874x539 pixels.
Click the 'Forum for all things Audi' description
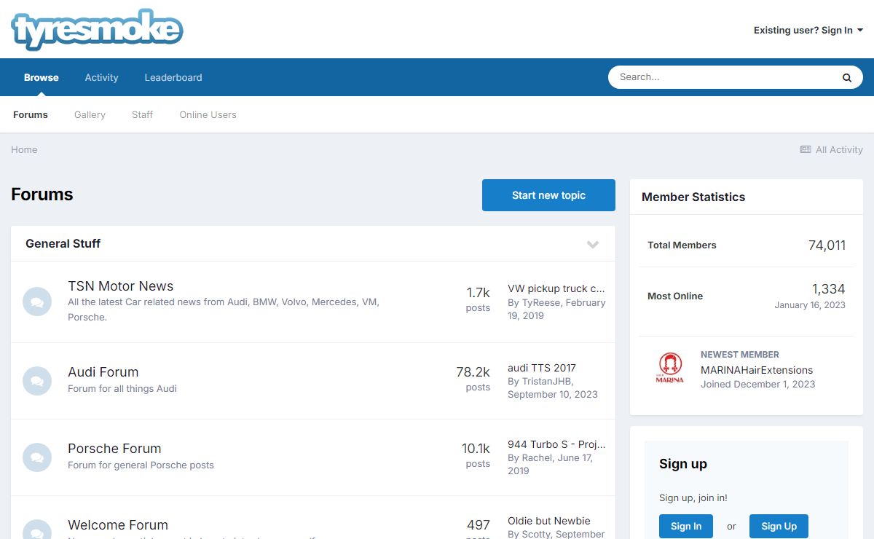click(x=122, y=388)
